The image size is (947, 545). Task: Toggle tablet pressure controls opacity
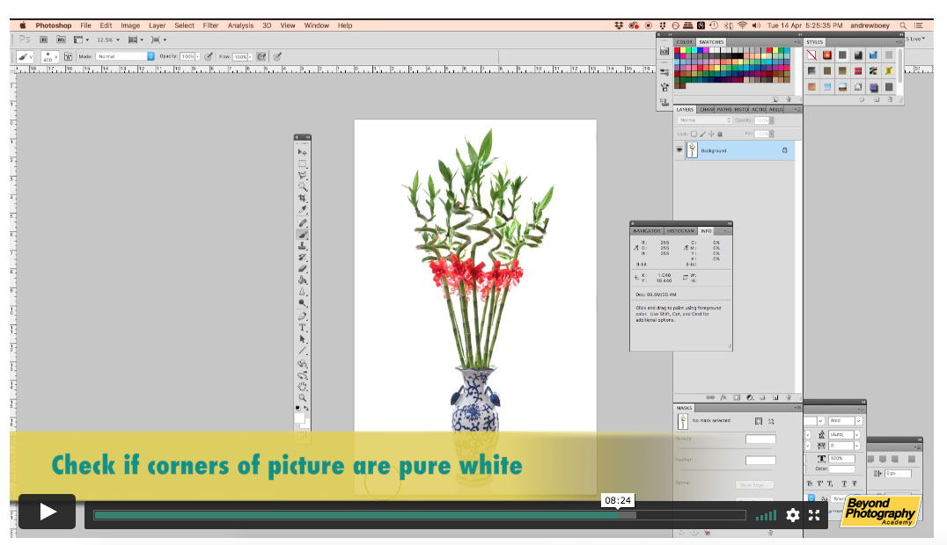[209, 57]
